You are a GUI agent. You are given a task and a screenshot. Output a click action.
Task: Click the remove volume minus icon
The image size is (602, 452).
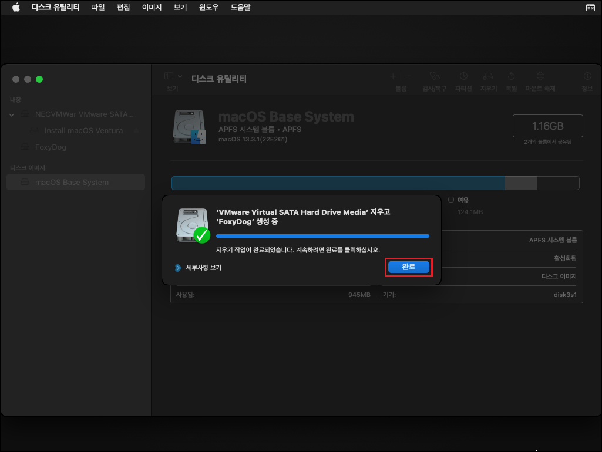click(x=409, y=76)
